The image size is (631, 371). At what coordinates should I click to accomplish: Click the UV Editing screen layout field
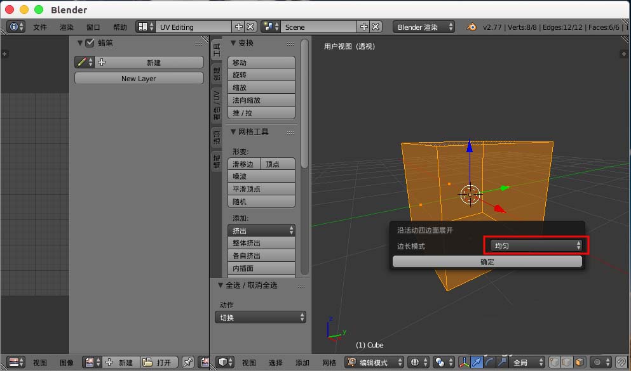tap(194, 27)
